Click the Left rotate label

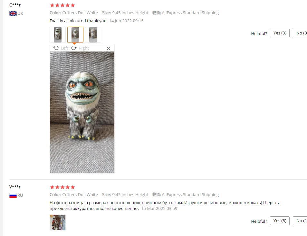tap(64, 48)
